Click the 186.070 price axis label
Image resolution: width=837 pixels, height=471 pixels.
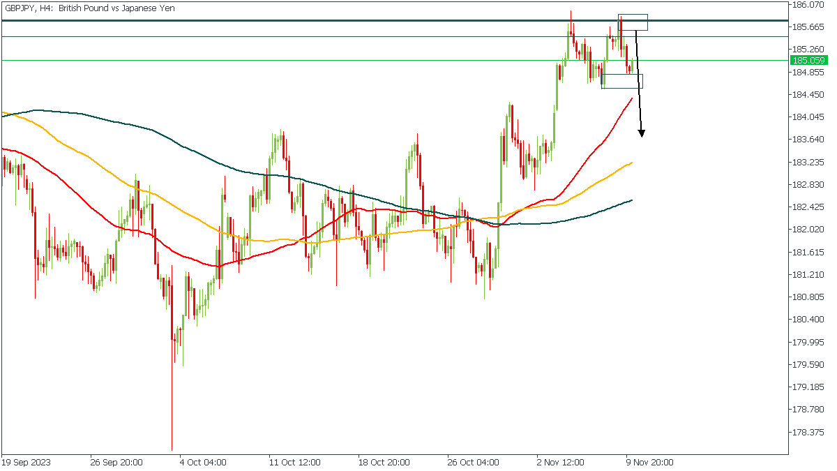[x=808, y=5]
